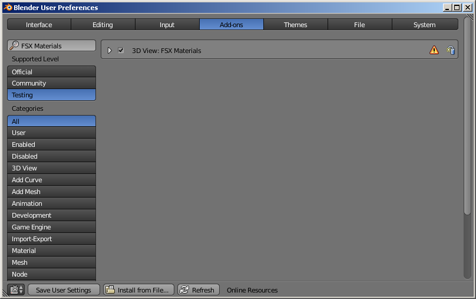Open the Themes tab
The image size is (476, 299).
point(296,25)
